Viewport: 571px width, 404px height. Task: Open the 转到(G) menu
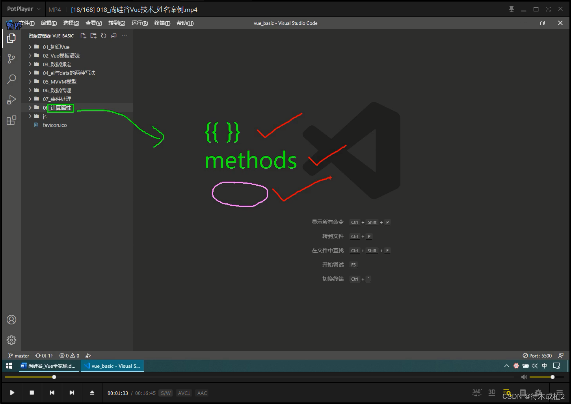117,23
